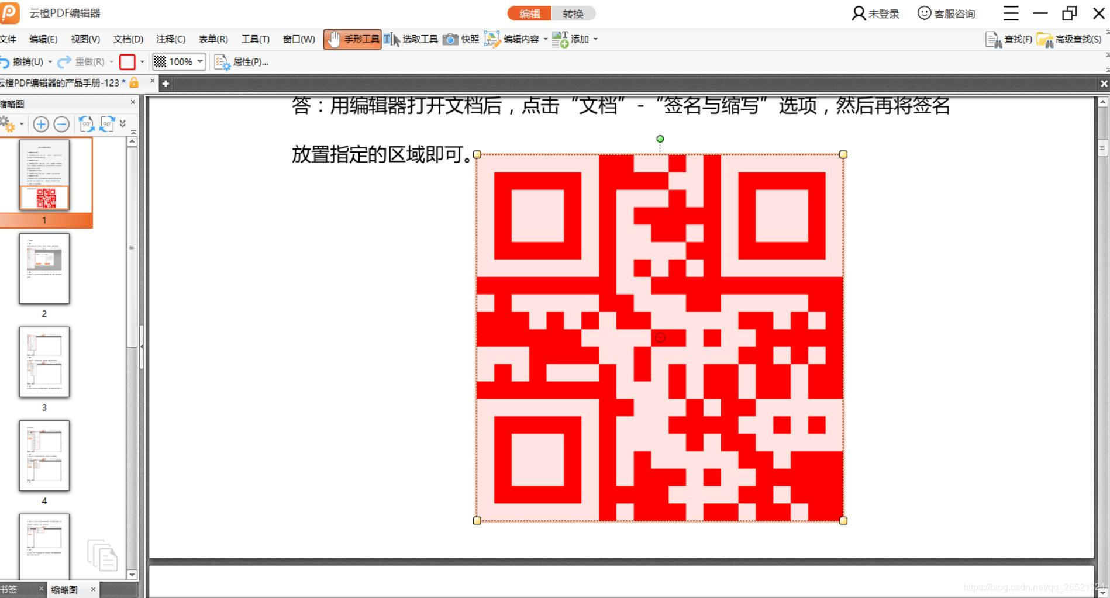Switch to 编辑 mode toggle

click(x=530, y=13)
